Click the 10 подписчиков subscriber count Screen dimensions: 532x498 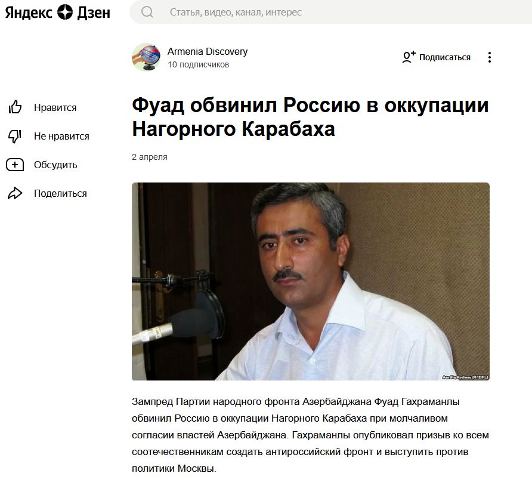point(198,64)
